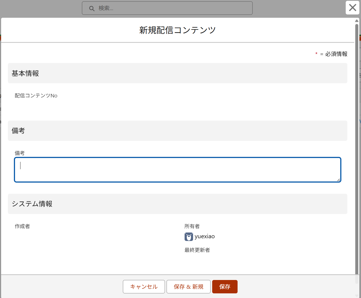Image resolution: width=361 pixels, height=298 pixels.
Task: Click the 作成者 field label
Action: click(22, 226)
